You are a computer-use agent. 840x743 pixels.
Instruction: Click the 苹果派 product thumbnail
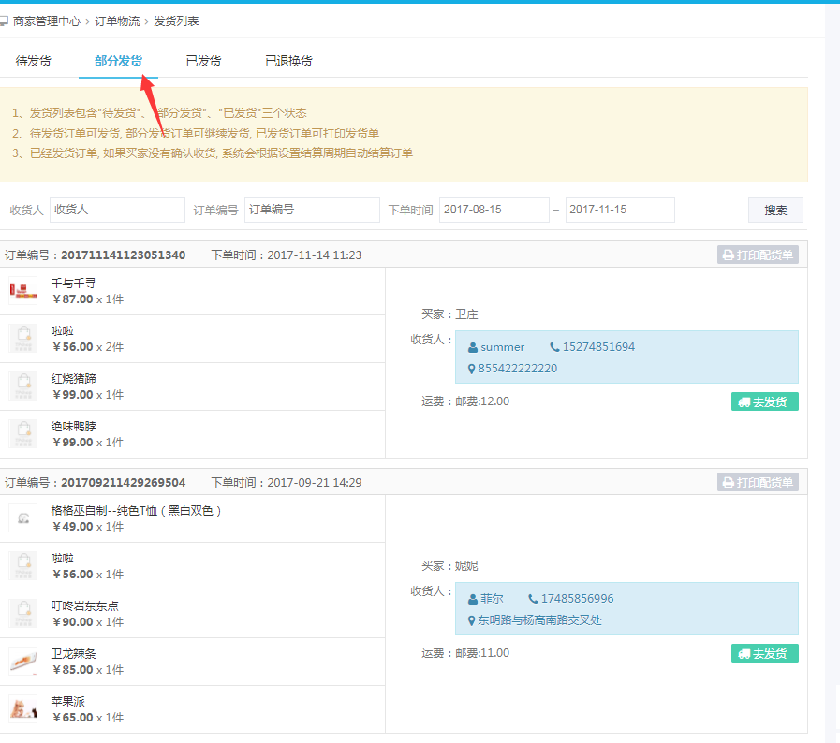(23, 709)
